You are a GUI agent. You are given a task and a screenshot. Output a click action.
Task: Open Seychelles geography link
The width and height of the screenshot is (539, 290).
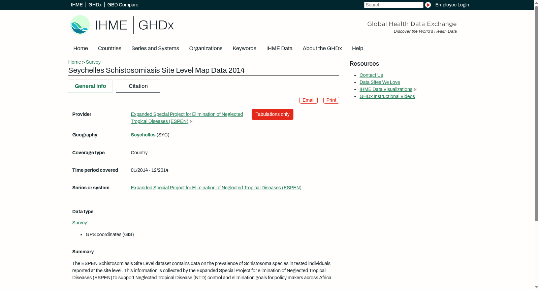pos(143,135)
